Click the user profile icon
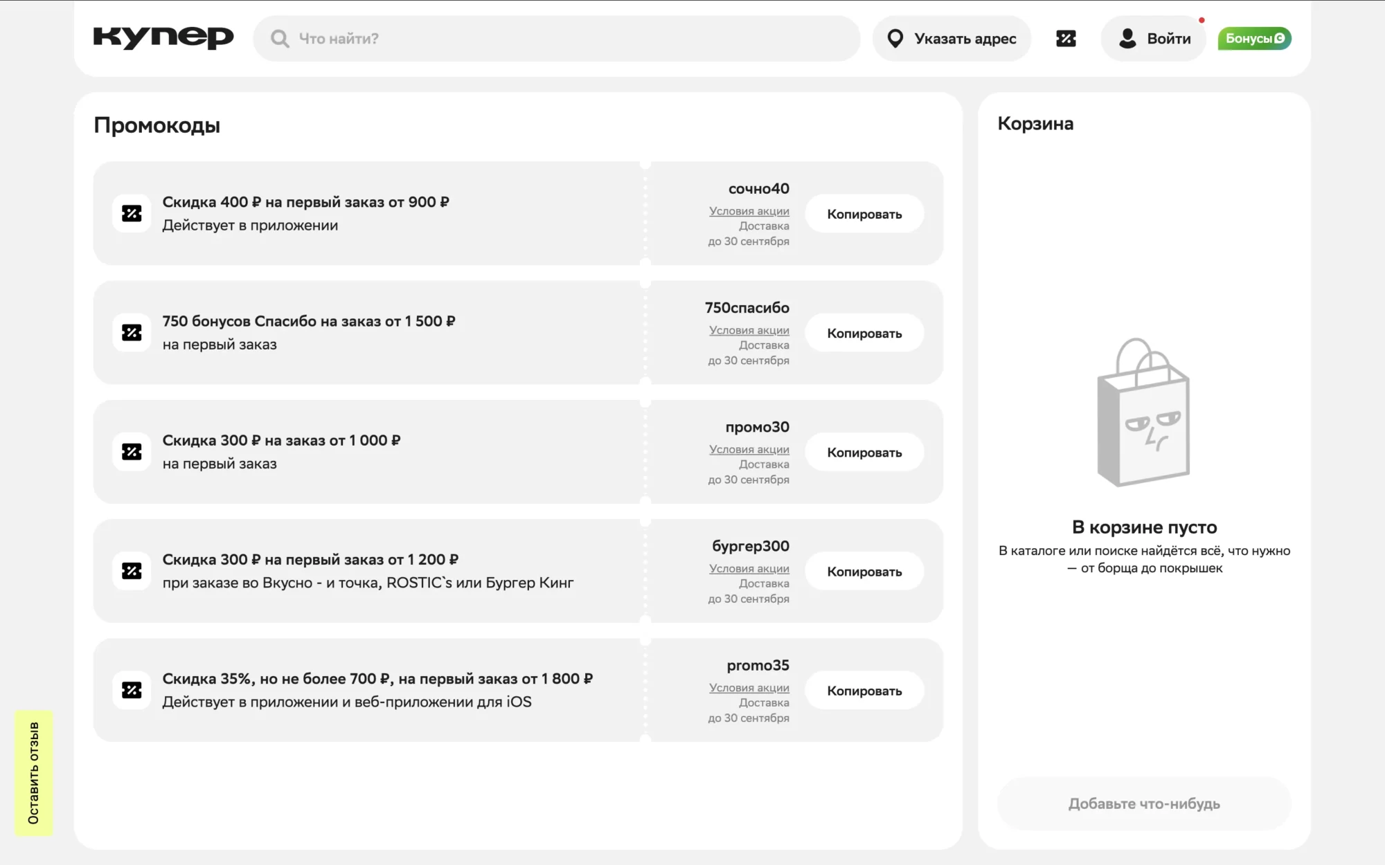 pos(1127,39)
